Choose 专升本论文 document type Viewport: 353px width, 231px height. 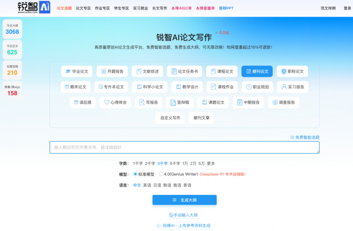[x=111, y=87]
